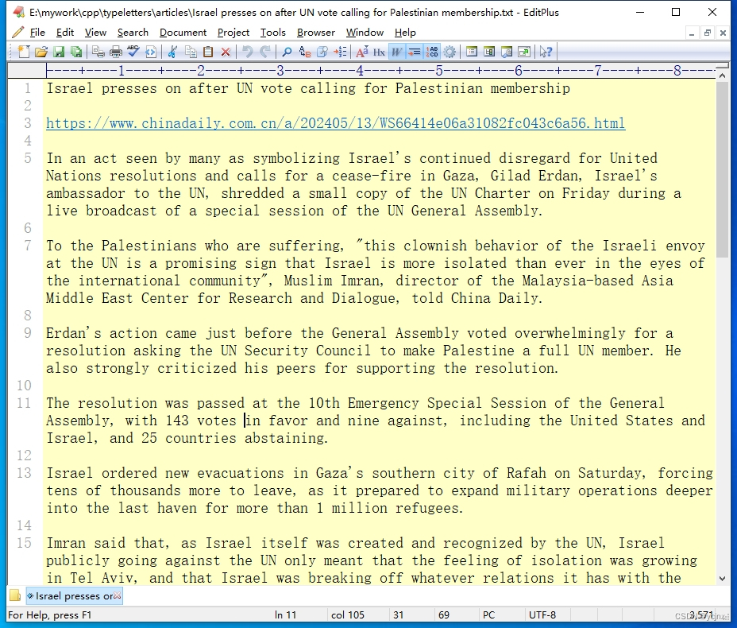
Task: Click the second window panel icon after gear
Action: [x=489, y=52]
